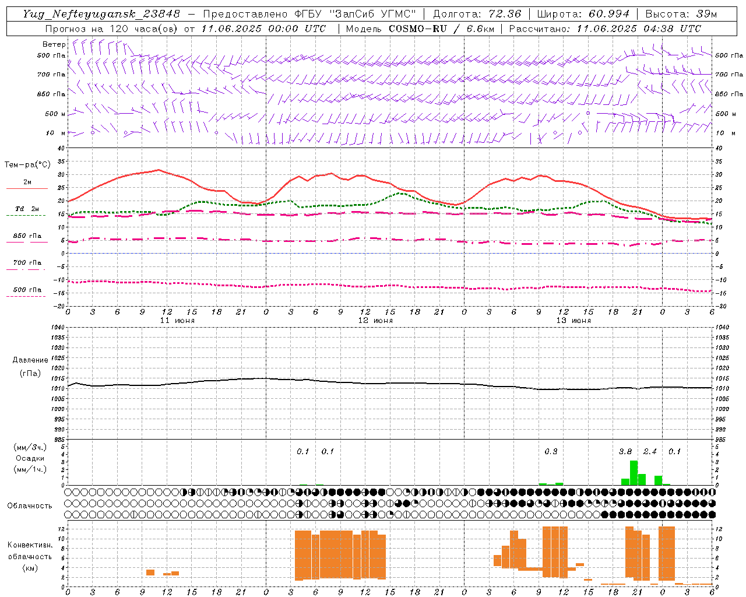746x597 pixels.
Task: Click the 2.4 precipitation value
Action: pos(650,452)
